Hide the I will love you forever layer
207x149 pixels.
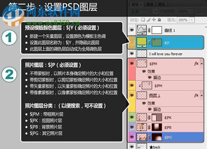(132, 53)
